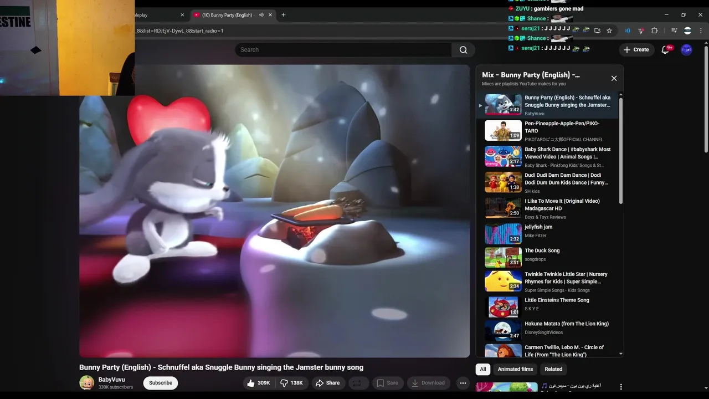Click the blue sound-wave extension icon
Image resolution: width=709 pixels, height=399 pixels.
[628, 30]
